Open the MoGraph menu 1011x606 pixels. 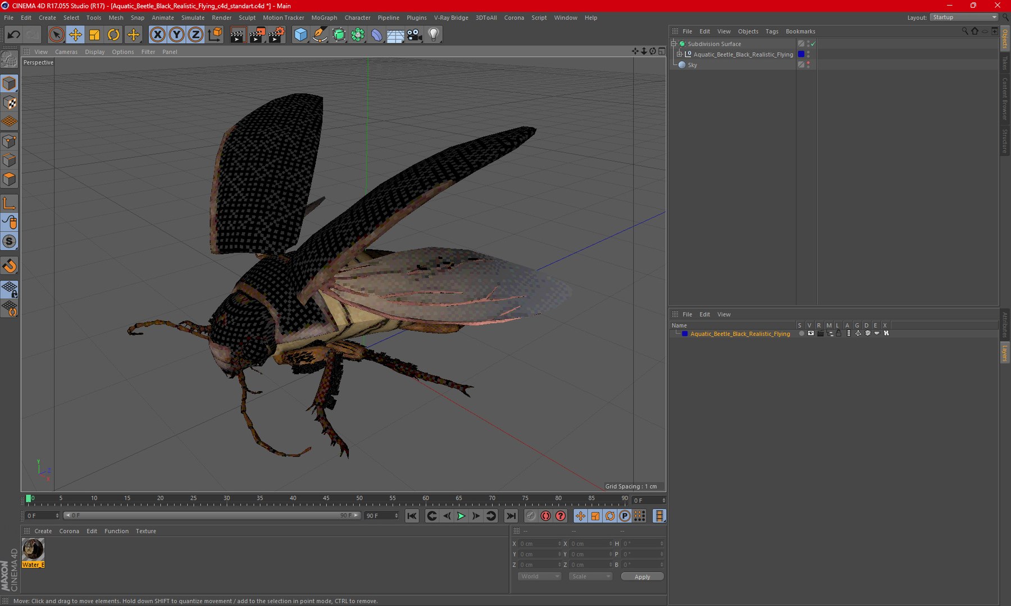pyautogui.click(x=324, y=17)
